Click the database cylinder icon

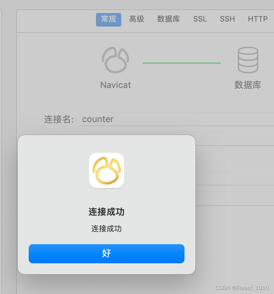248,60
